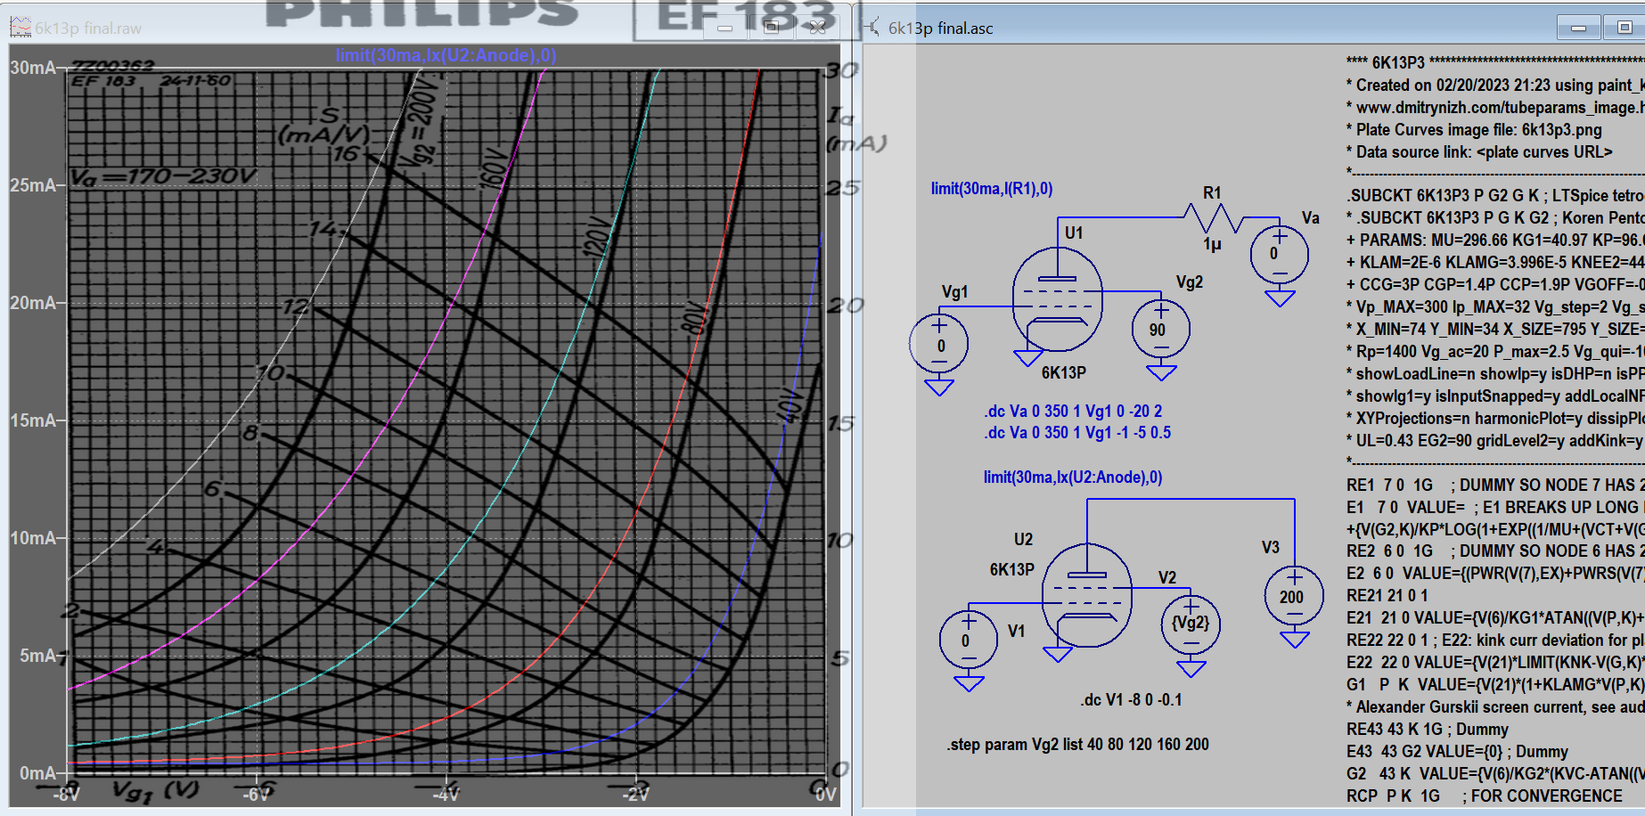Click the 6k13p final.asc window title
Screen dimensions: 1645x816
[x=940, y=29]
